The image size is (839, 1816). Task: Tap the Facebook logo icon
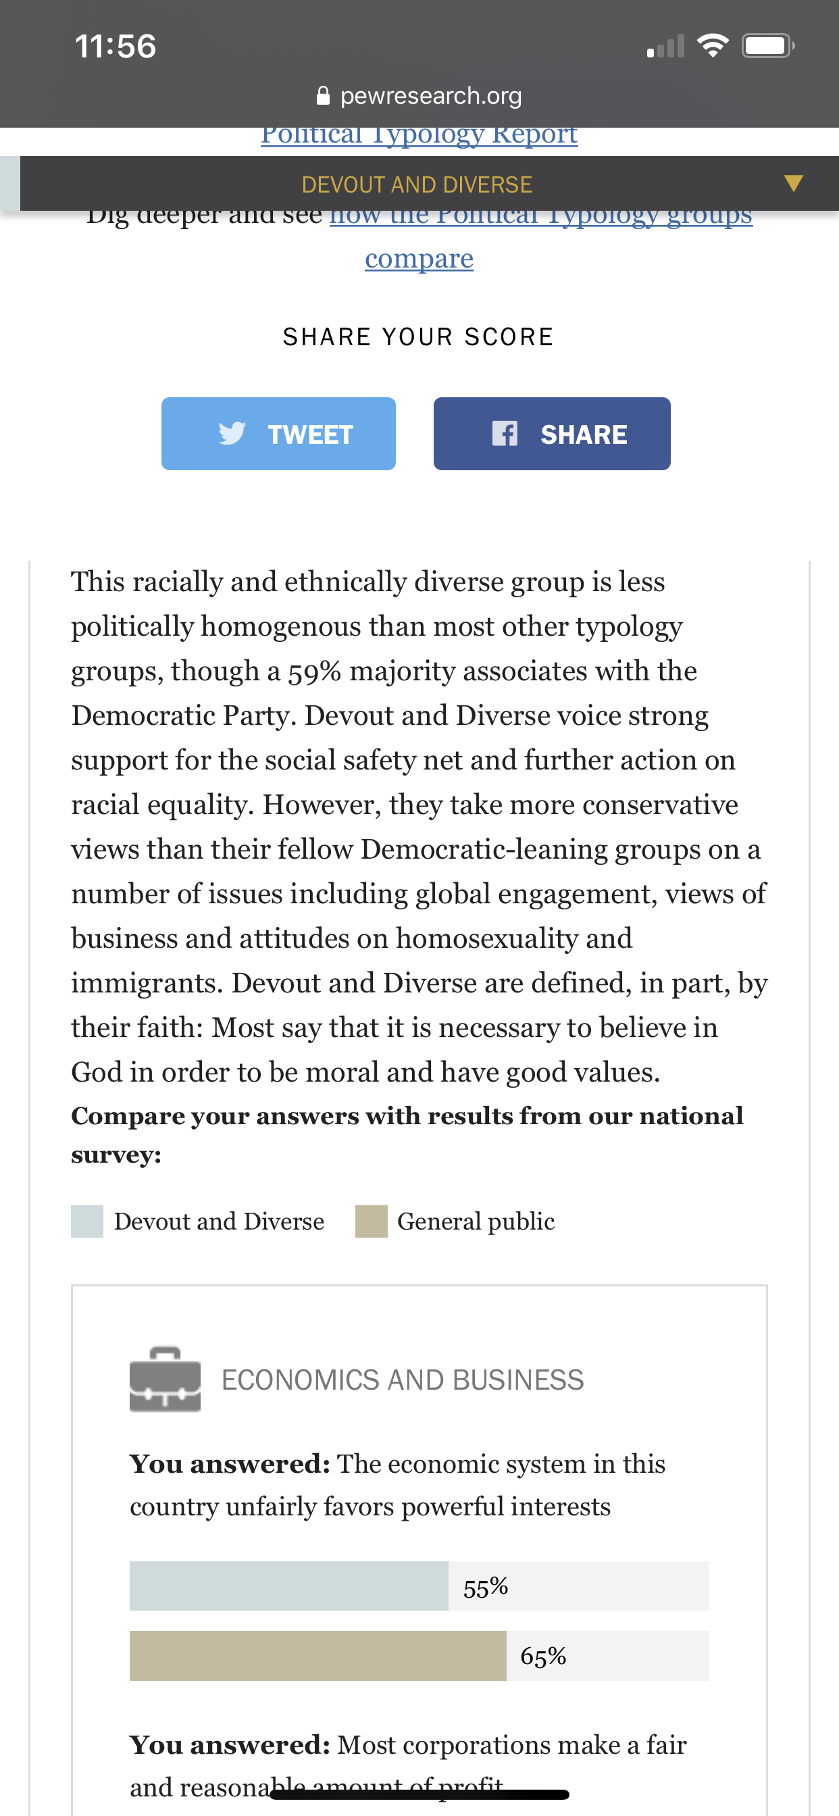pyautogui.click(x=505, y=433)
